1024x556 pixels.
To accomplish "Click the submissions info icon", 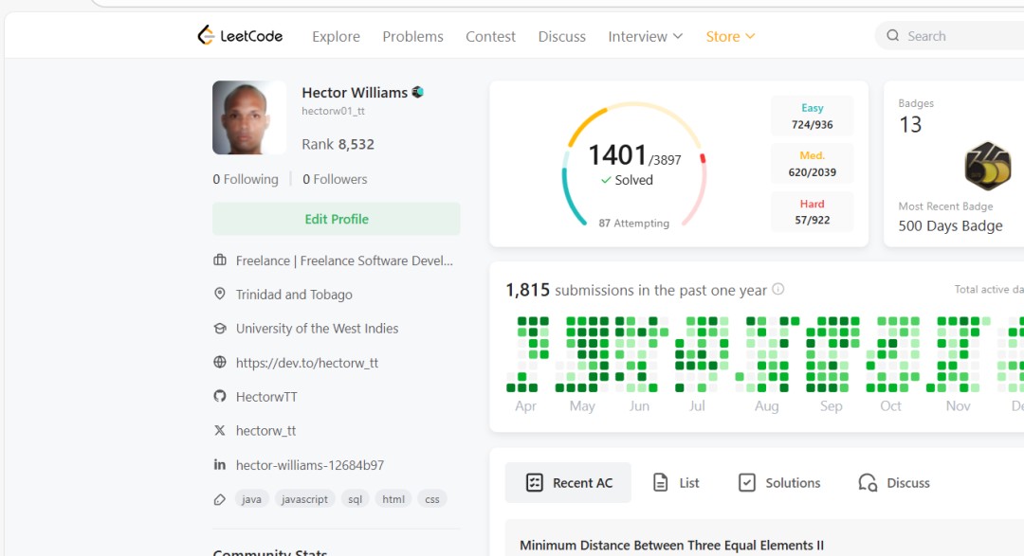I will coord(777,289).
